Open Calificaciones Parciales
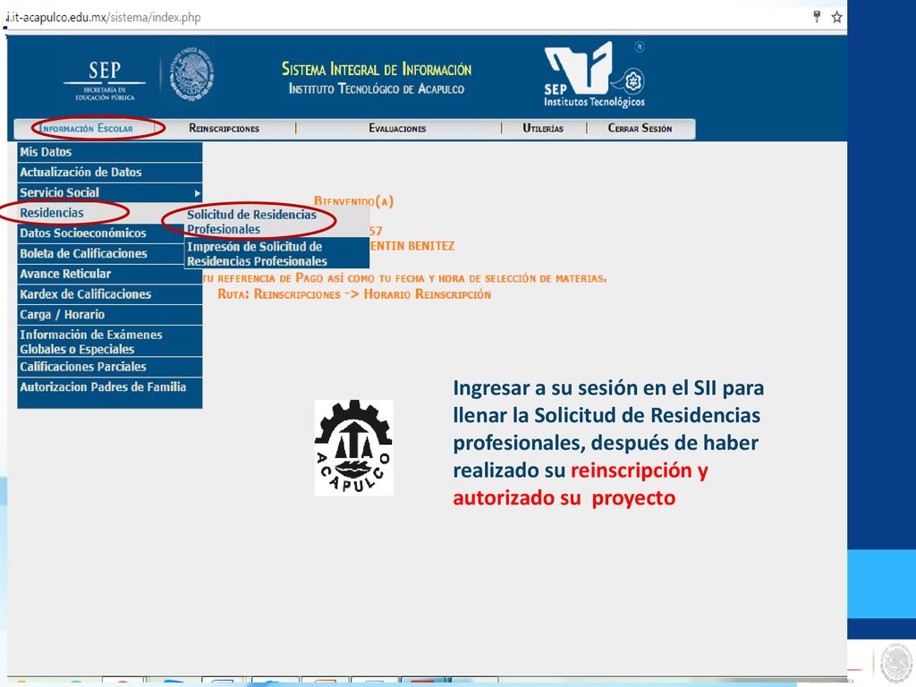 pyautogui.click(x=110, y=367)
